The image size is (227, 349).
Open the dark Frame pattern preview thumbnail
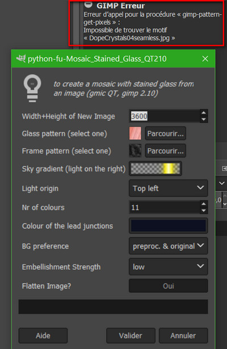pyautogui.click(x=135, y=151)
